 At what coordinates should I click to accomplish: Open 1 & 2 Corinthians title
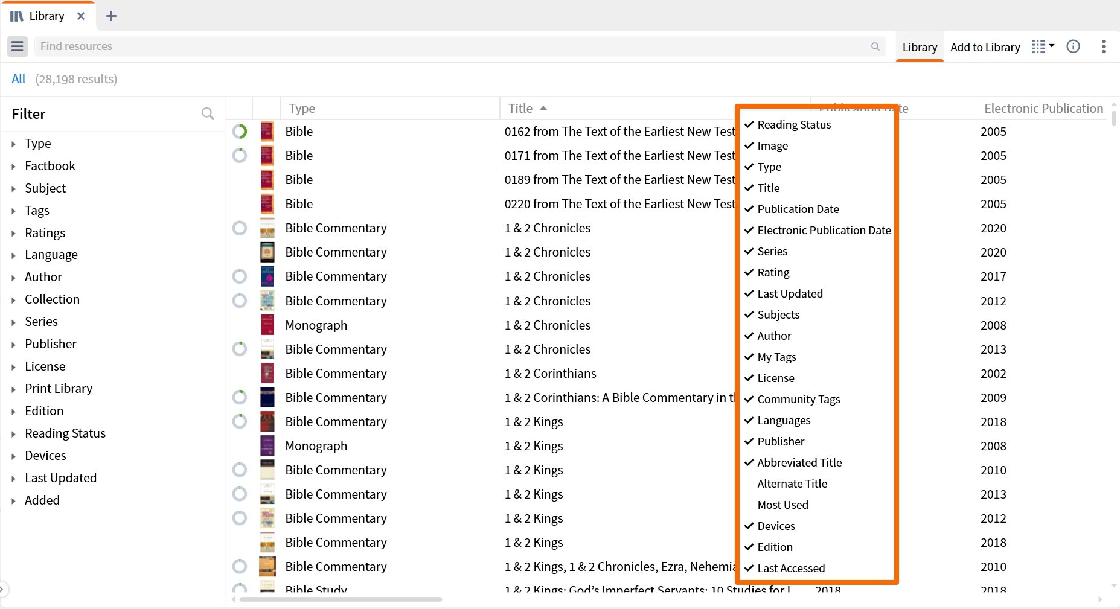[550, 373]
